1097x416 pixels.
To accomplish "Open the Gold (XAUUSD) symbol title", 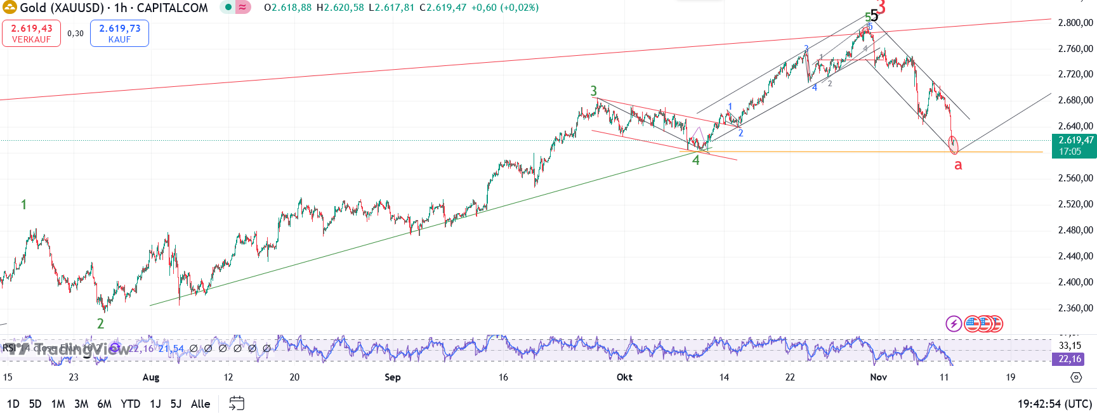I will (114, 8).
